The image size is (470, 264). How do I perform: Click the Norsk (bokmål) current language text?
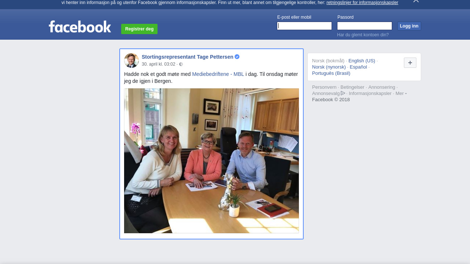click(x=328, y=61)
